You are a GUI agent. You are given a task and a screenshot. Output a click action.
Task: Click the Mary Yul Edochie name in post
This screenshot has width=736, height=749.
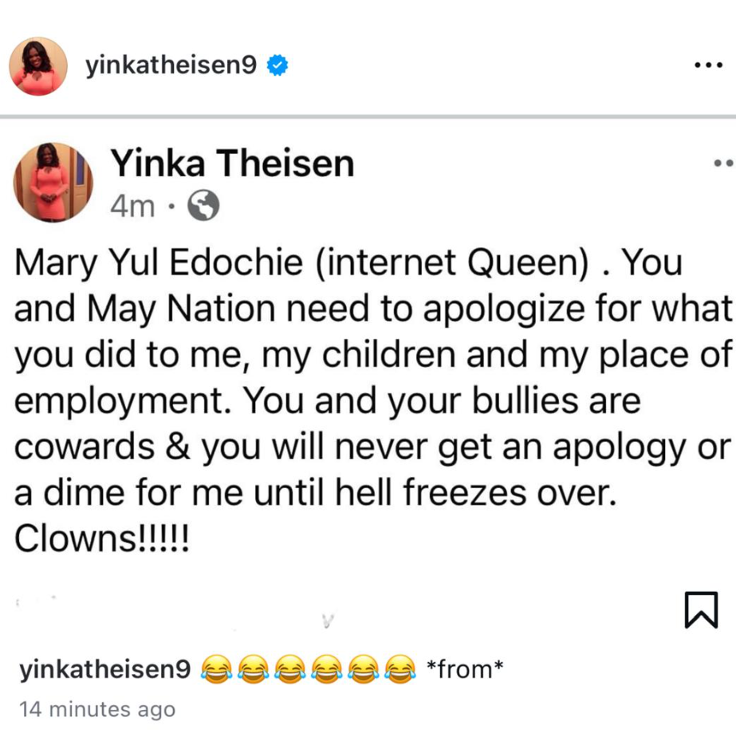click(159, 262)
